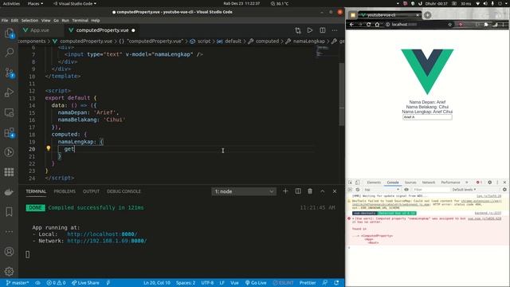Split the terminal panel
The height and width of the screenshot is (287, 510).
coord(298,191)
